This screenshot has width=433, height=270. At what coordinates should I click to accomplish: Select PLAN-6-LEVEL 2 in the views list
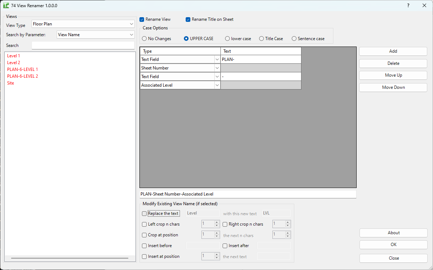22,76
